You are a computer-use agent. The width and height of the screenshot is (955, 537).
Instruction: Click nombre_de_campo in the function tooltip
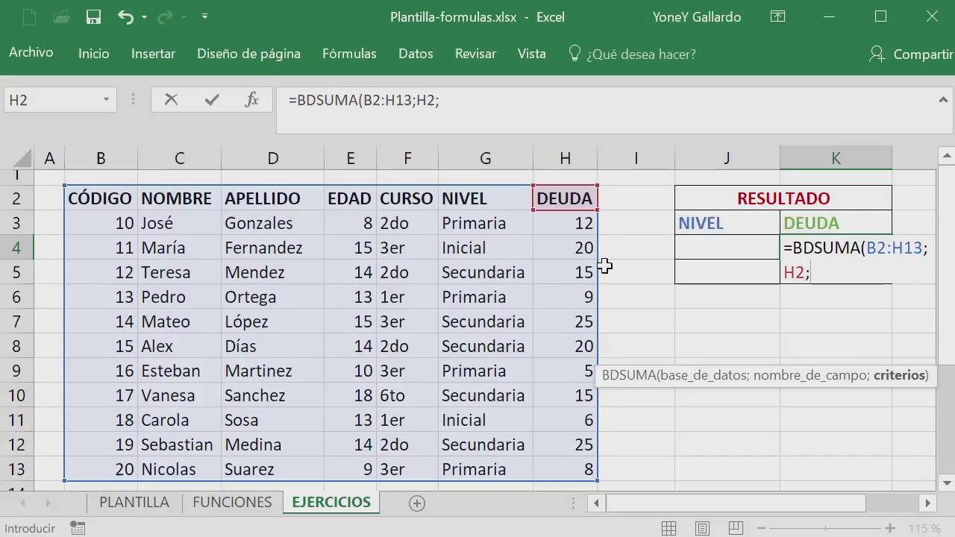pos(810,375)
